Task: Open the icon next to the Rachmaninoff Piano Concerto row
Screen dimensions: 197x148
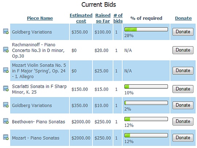Action: point(6,50)
